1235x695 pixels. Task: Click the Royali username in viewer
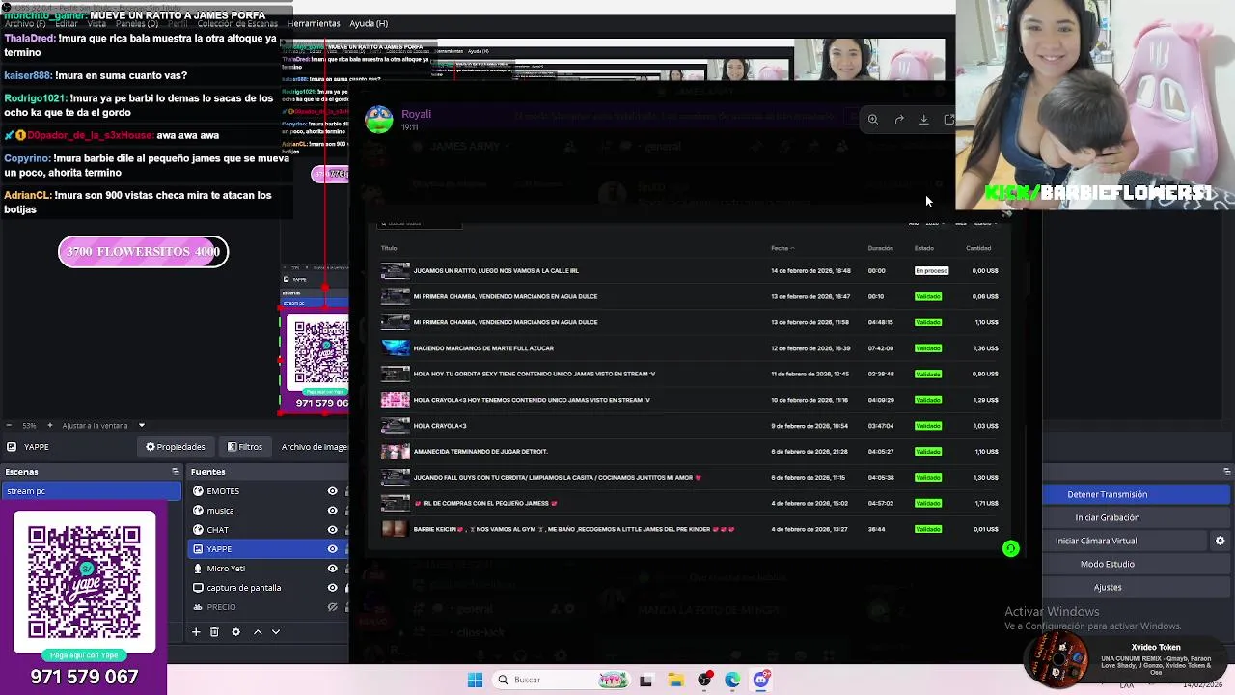(416, 114)
